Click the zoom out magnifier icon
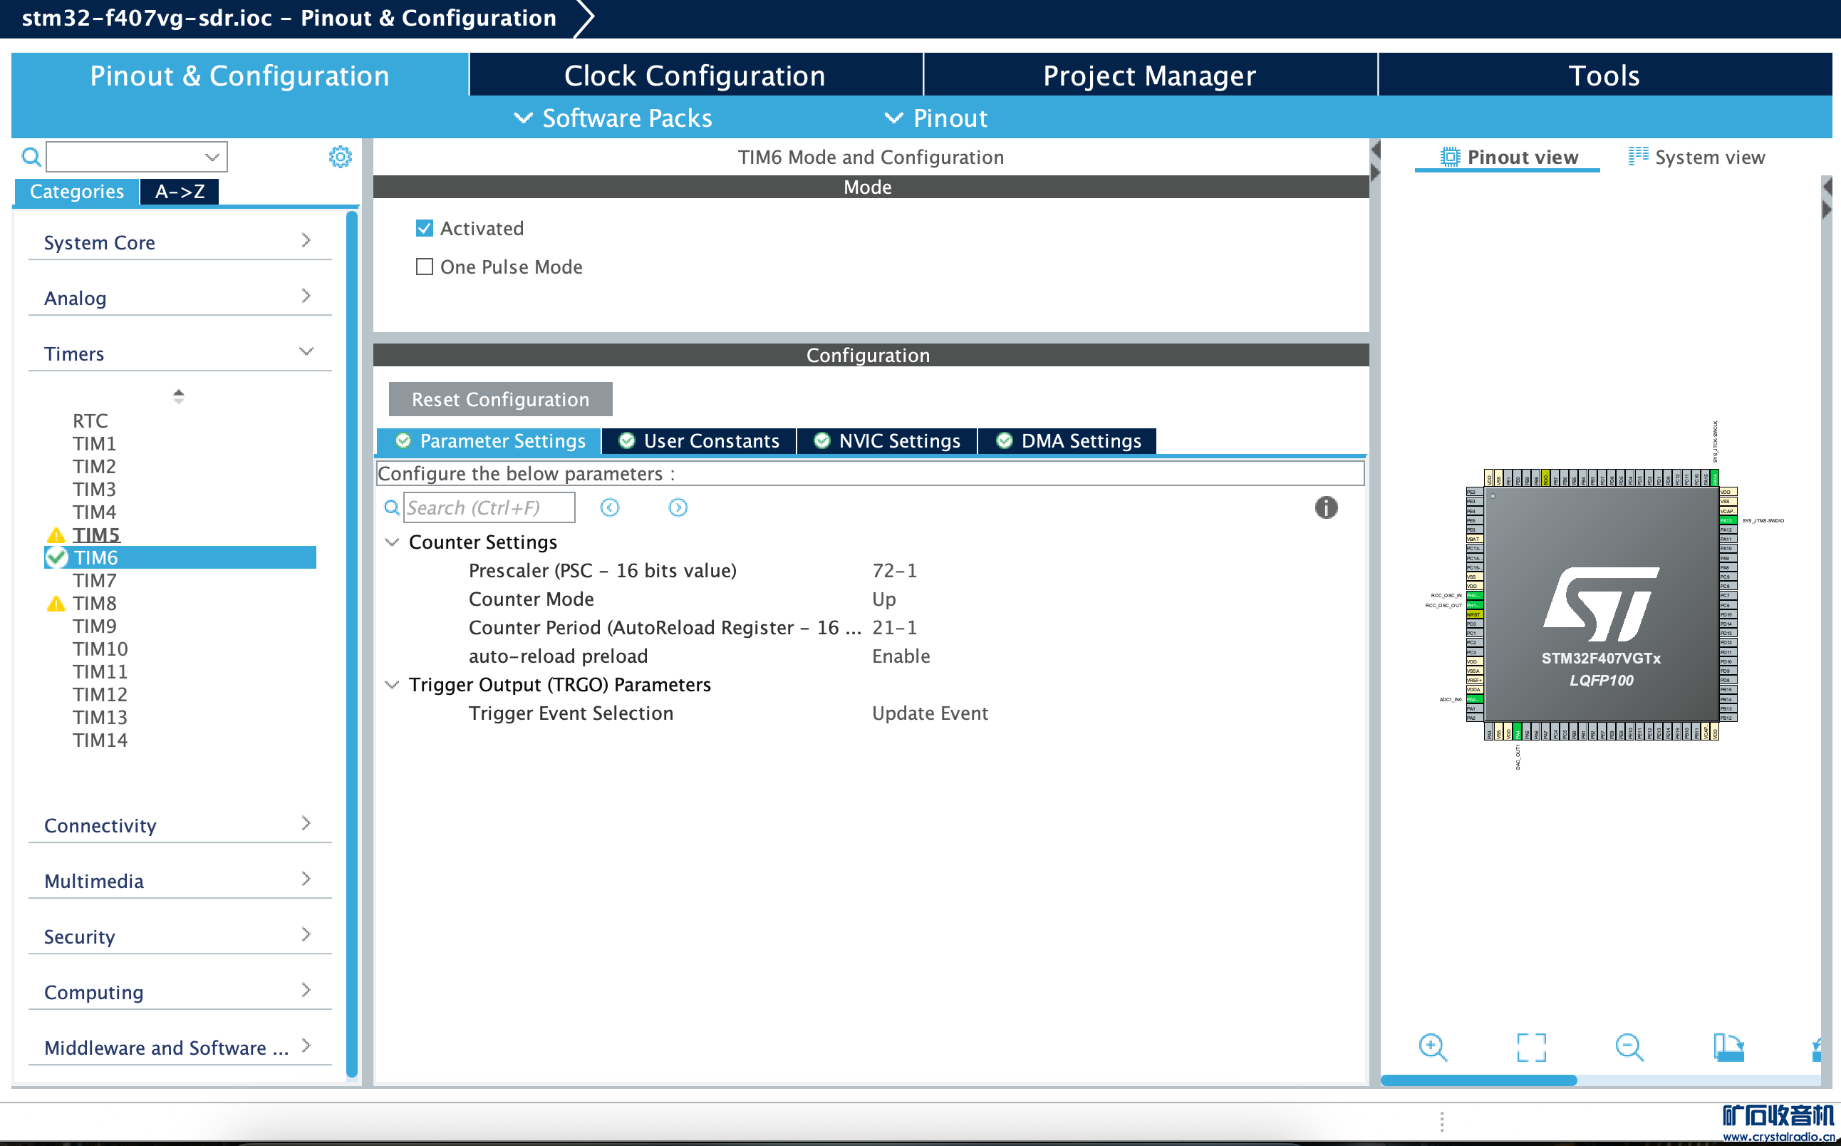 tap(1628, 1048)
